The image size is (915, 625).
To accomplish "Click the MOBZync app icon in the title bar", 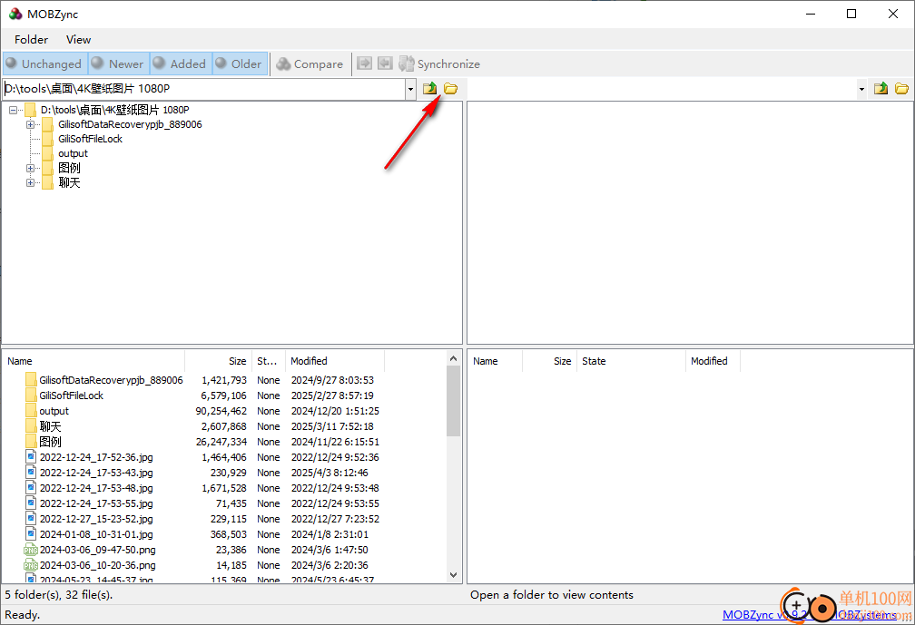I will (x=15, y=14).
